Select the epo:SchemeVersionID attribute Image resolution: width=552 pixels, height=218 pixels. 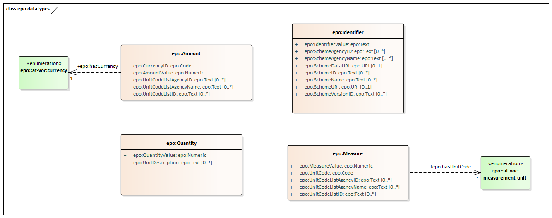[x=346, y=94]
